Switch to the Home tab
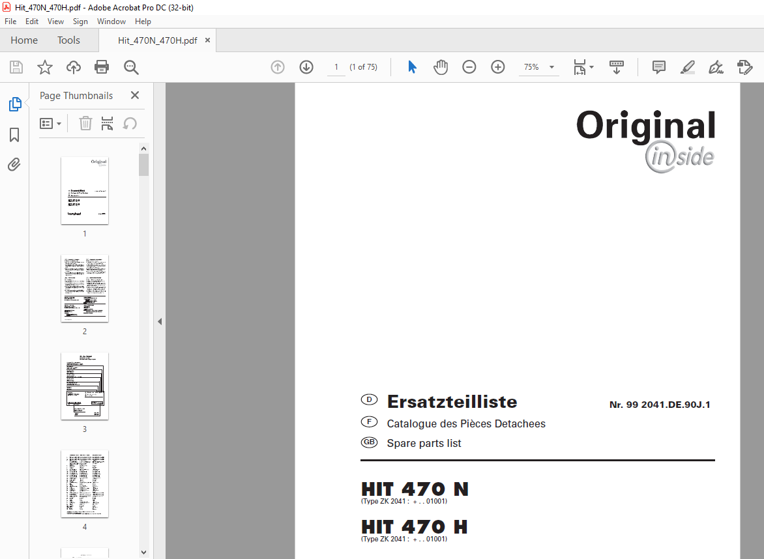Viewport: 764px width, 559px height. [x=24, y=40]
